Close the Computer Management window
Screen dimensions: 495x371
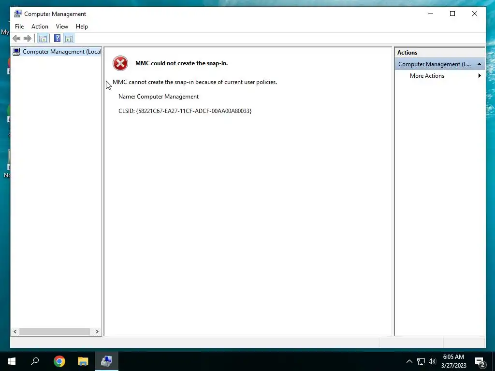point(475,14)
